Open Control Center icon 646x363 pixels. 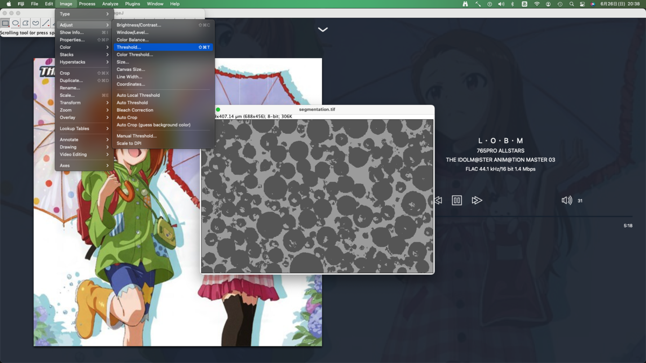[582, 4]
